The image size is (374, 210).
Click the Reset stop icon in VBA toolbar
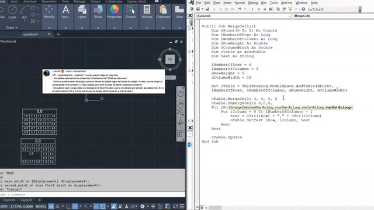point(265,9)
